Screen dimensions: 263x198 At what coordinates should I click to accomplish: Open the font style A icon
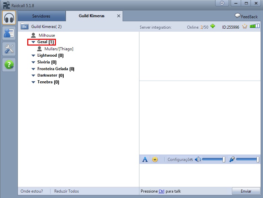[145, 159]
